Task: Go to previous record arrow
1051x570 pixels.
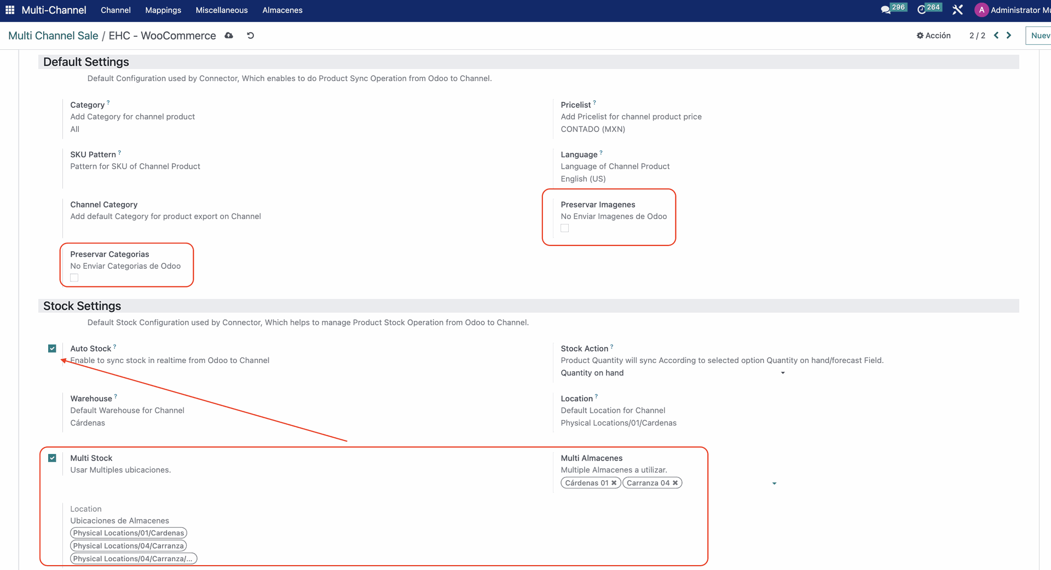Action: [996, 36]
